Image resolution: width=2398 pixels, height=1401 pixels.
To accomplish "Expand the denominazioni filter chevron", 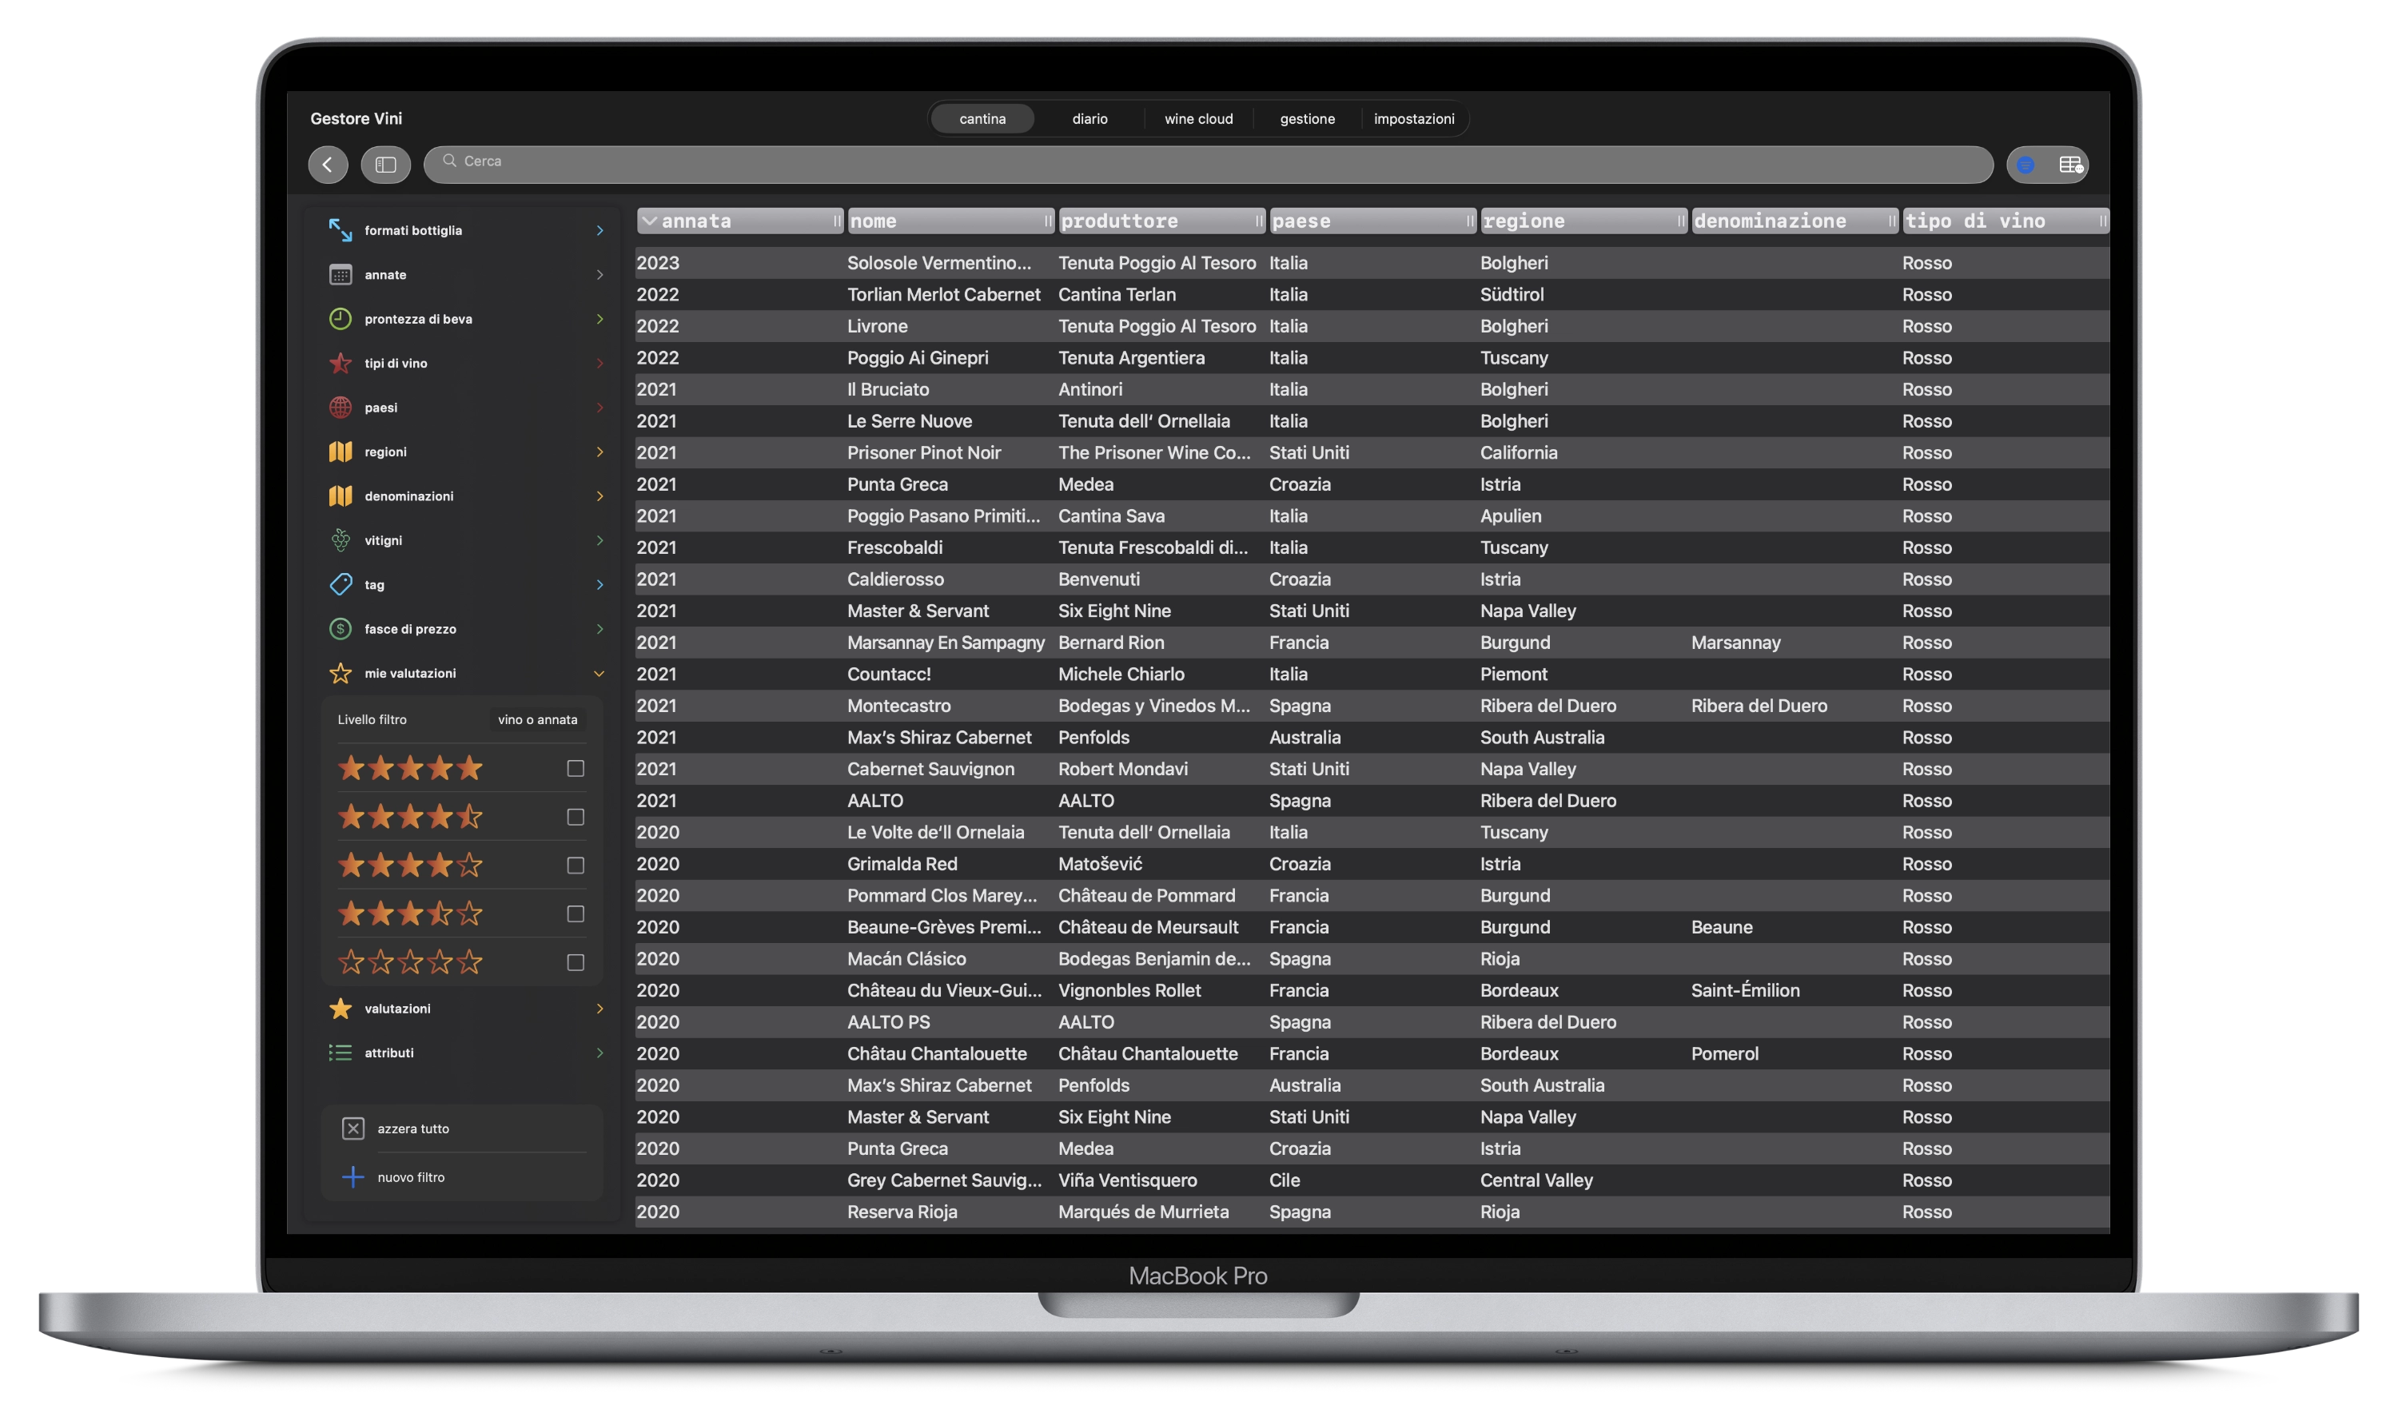I will pyautogui.click(x=599, y=496).
